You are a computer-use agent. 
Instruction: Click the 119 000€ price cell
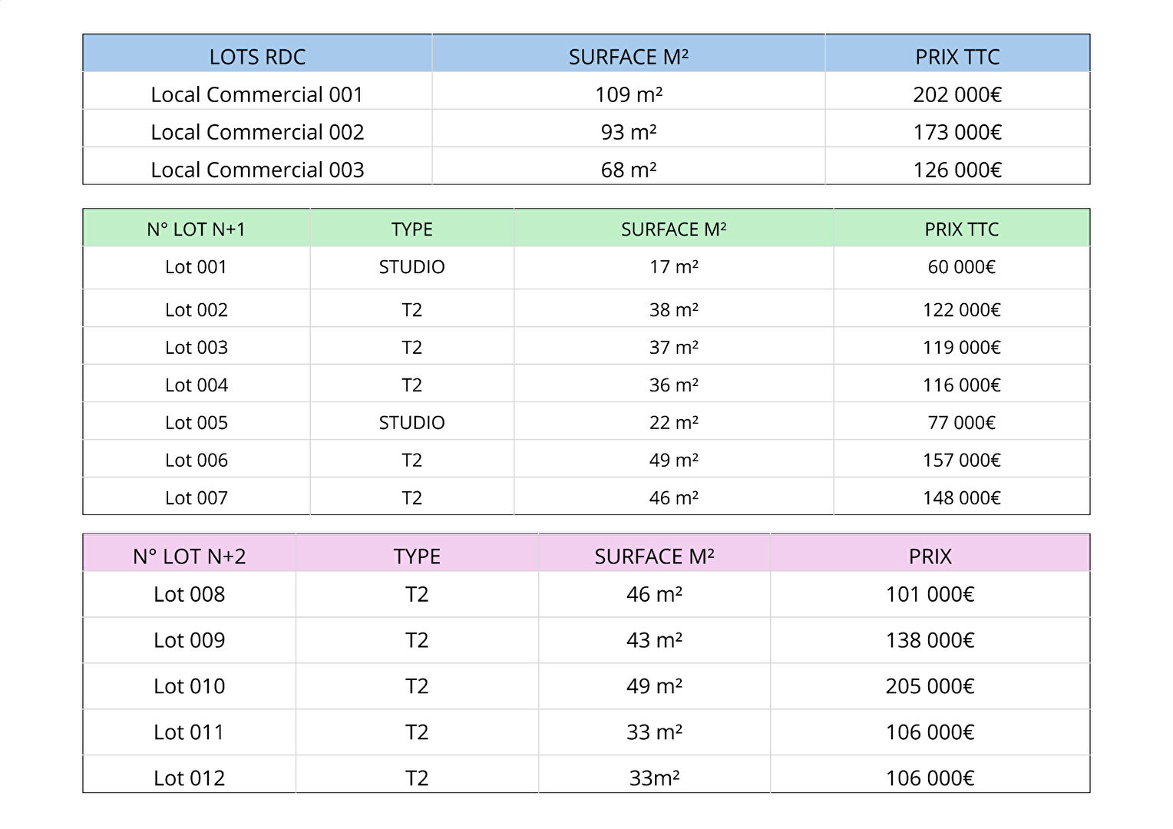click(x=961, y=348)
